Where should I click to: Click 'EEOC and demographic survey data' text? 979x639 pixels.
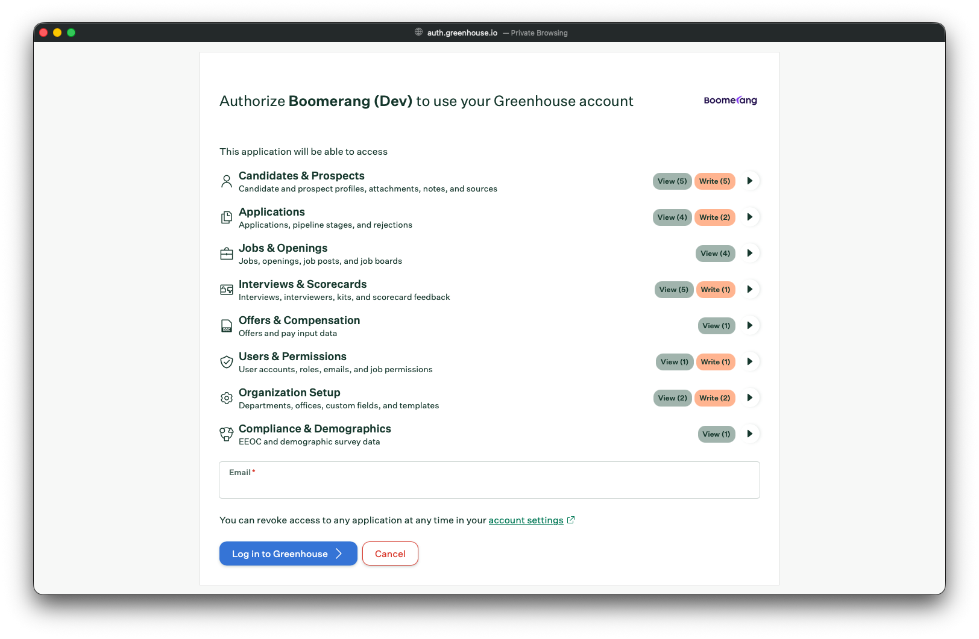[309, 442]
